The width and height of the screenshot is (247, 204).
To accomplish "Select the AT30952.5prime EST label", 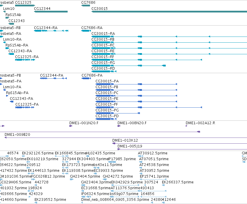I will [x=154, y=171].
